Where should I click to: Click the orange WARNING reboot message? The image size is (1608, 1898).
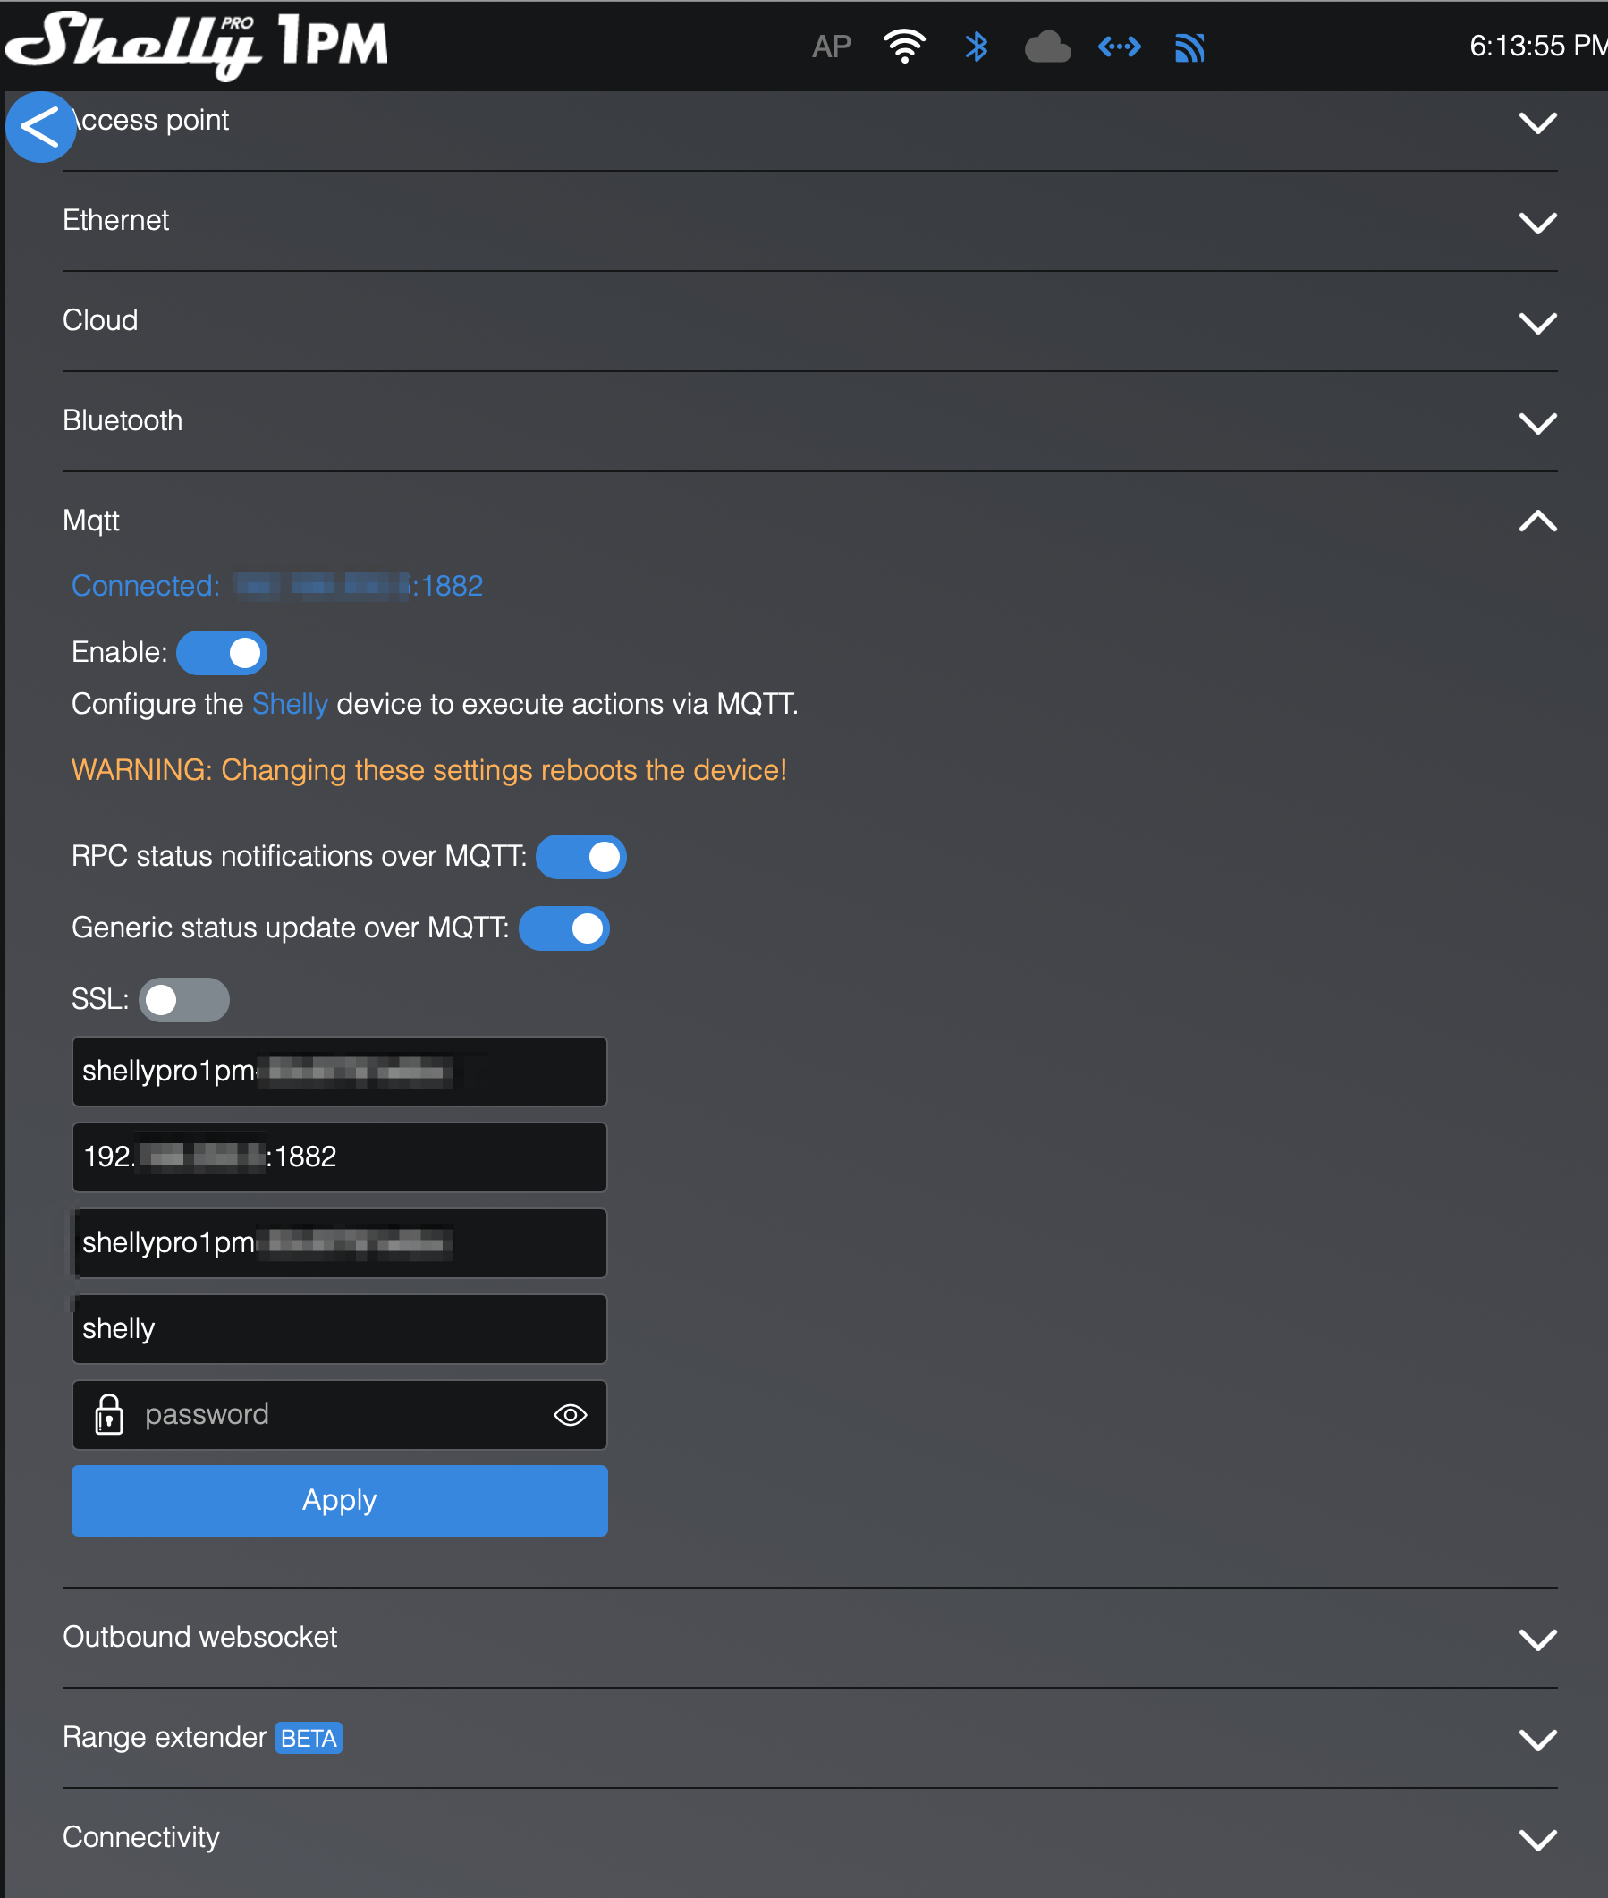pyautogui.click(x=428, y=770)
